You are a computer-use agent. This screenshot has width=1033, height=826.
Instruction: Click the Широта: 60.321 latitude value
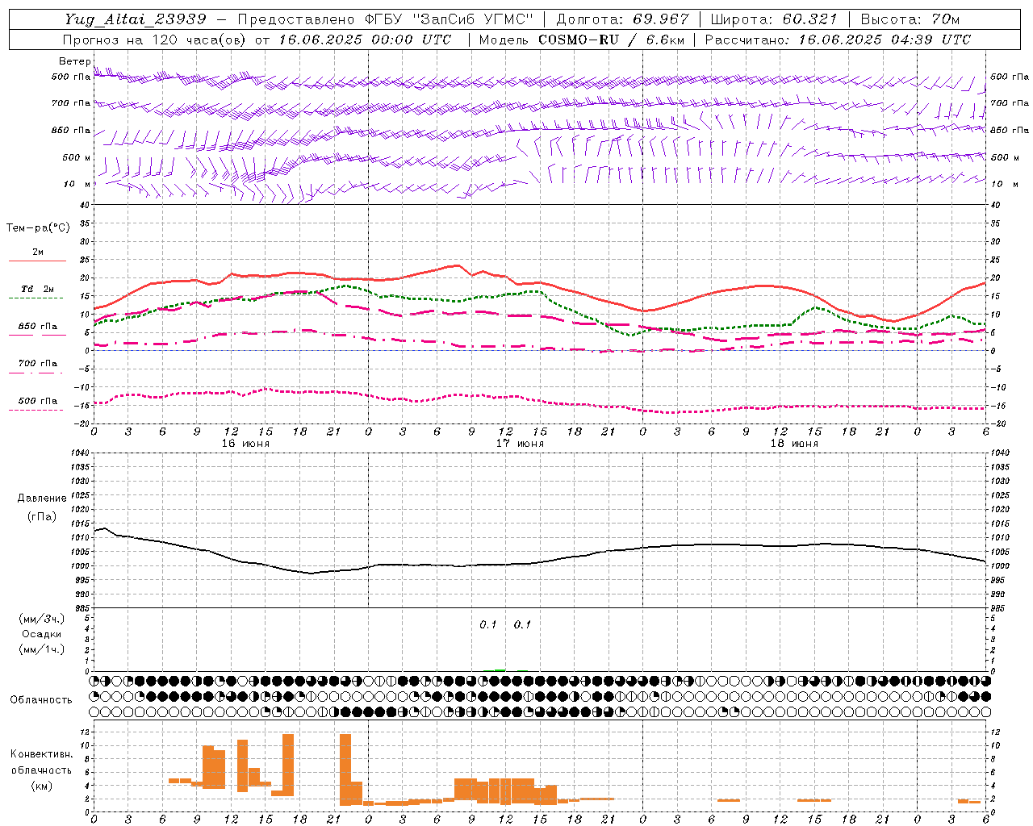pyautogui.click(x=774, y=19)
